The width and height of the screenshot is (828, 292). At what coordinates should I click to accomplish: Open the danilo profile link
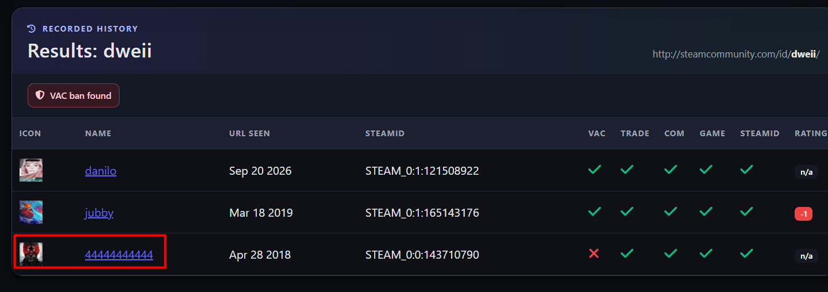tap(101, 171)
